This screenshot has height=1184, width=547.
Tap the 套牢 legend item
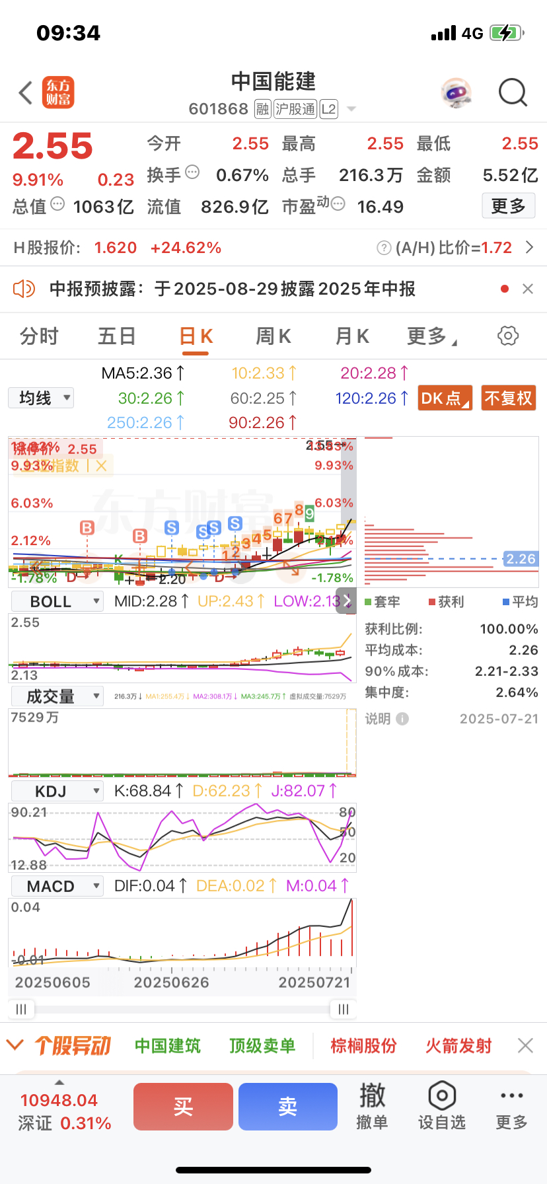click(x=383, y=602)
